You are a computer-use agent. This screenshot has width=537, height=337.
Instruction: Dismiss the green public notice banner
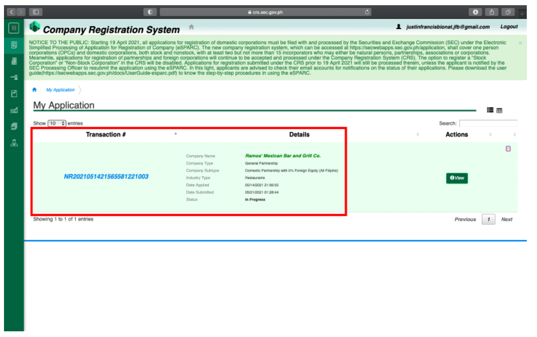[520, 43]
